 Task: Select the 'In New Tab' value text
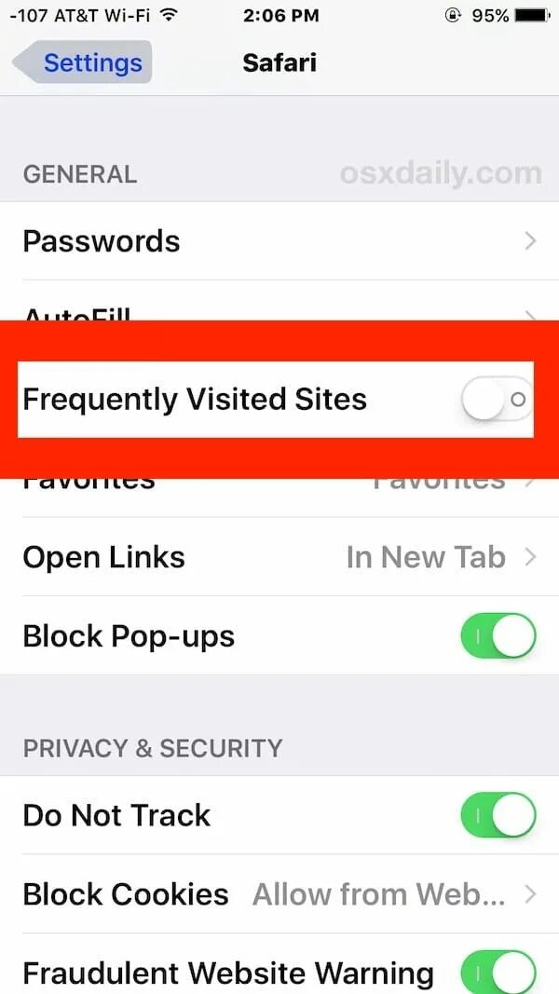coord(426,557)
